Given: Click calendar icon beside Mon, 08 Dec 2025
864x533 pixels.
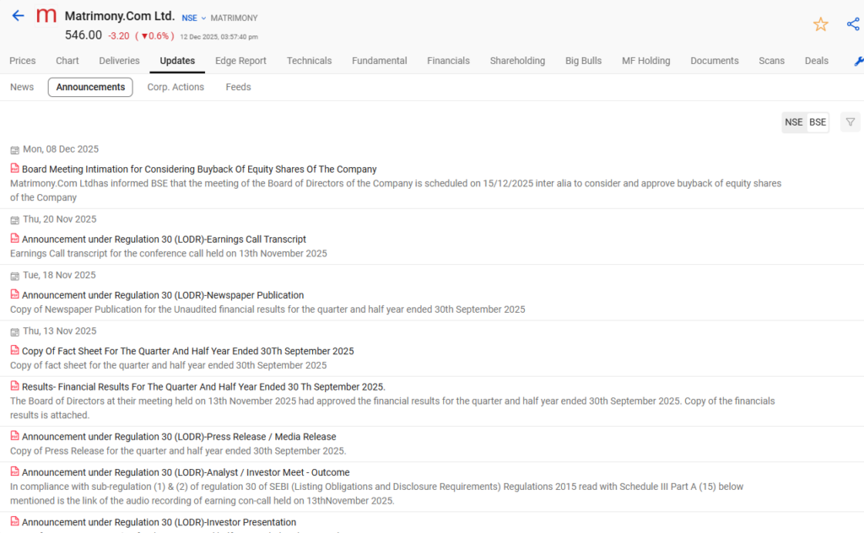Looking at the screenshot, I should coord(15,150).
